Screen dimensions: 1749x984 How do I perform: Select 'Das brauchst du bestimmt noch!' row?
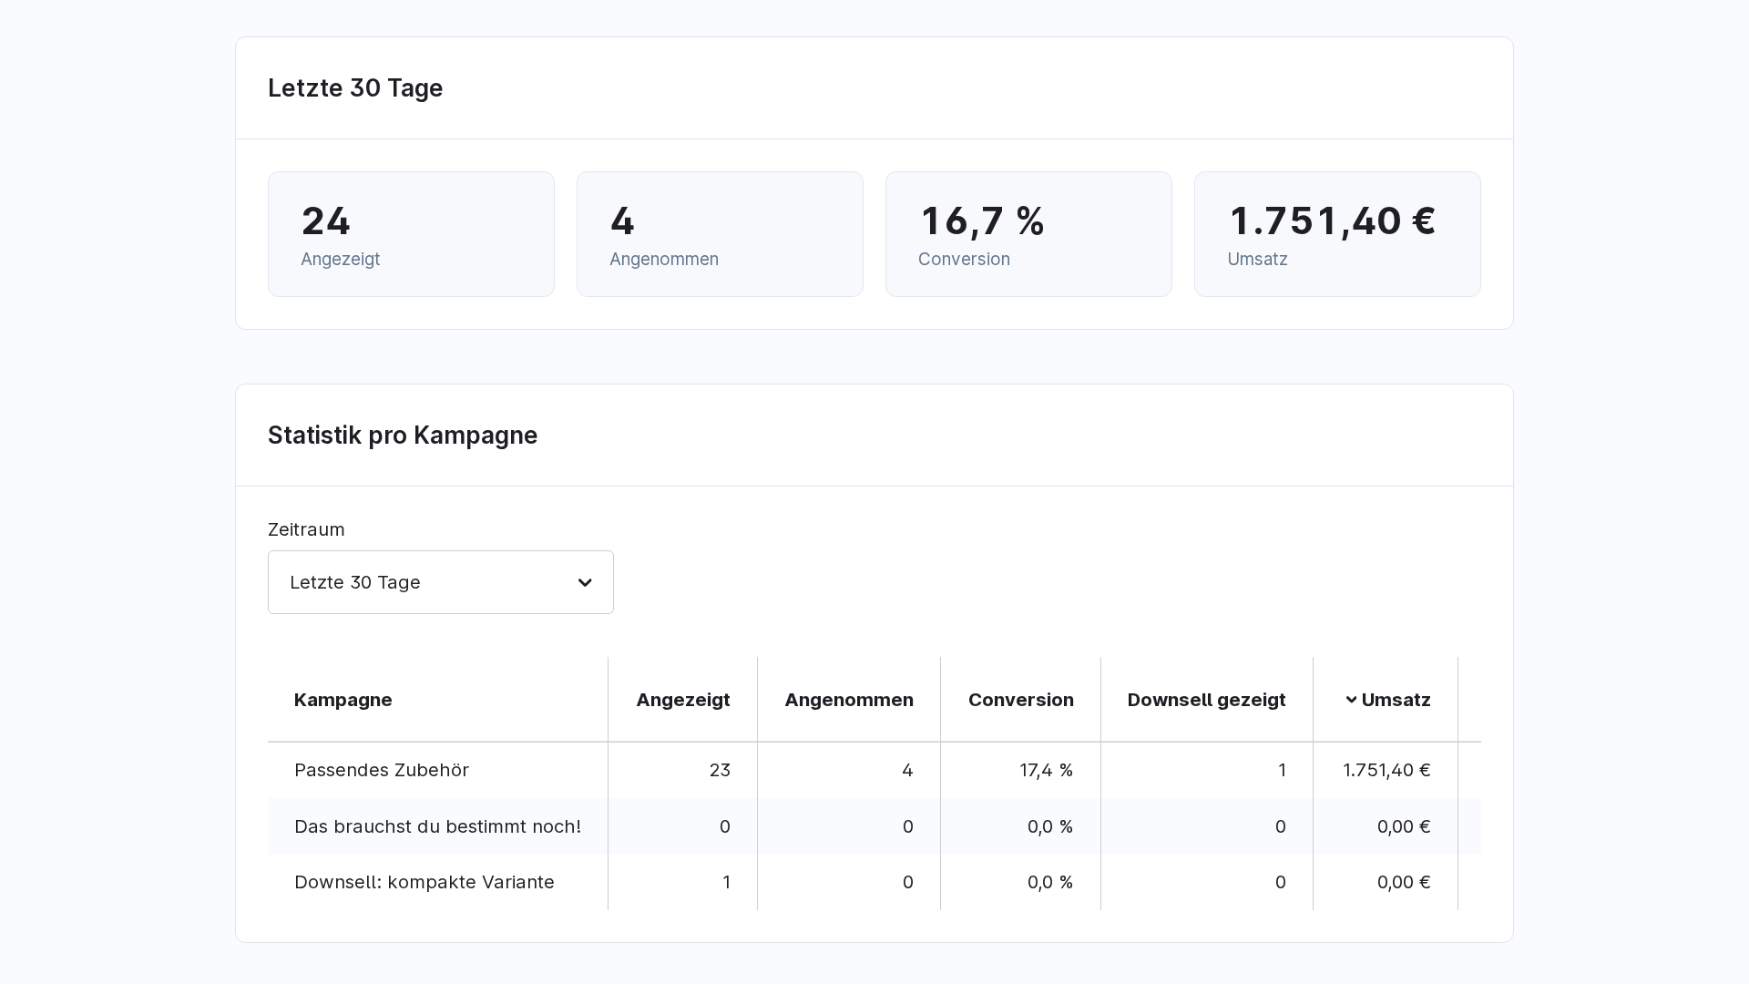point(874,826)
